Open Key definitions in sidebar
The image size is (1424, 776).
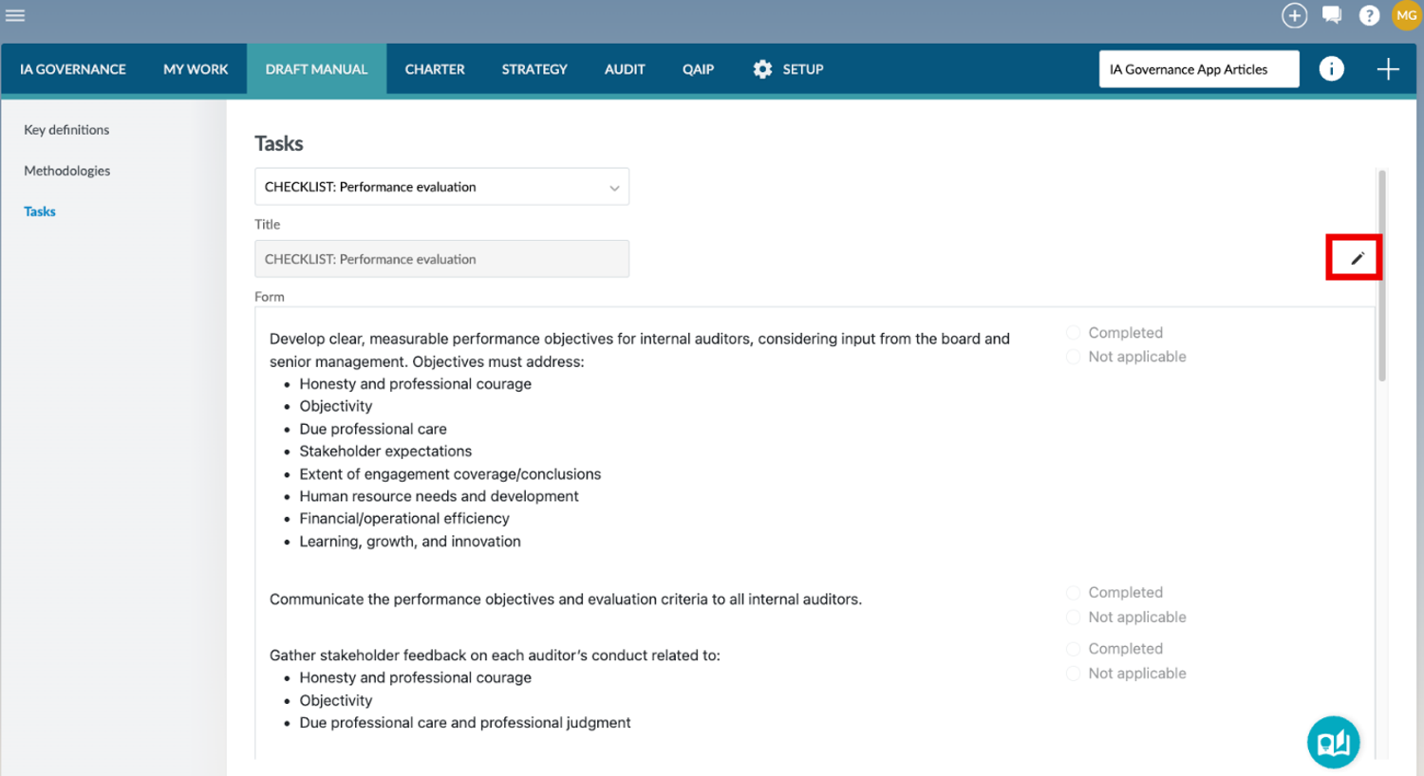coord(66,130)
